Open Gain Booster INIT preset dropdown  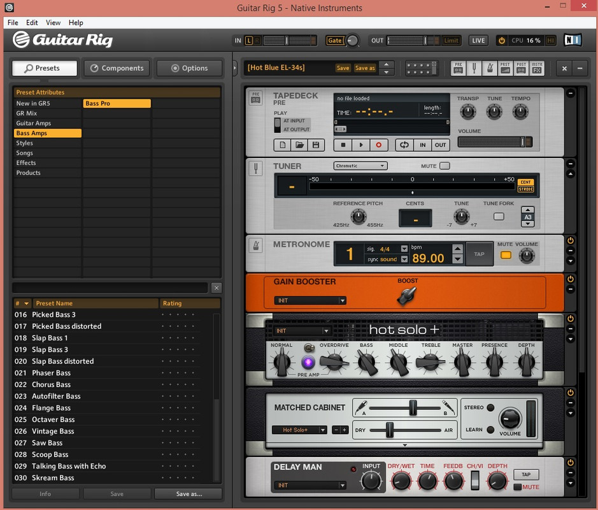(x=310, y=300)
